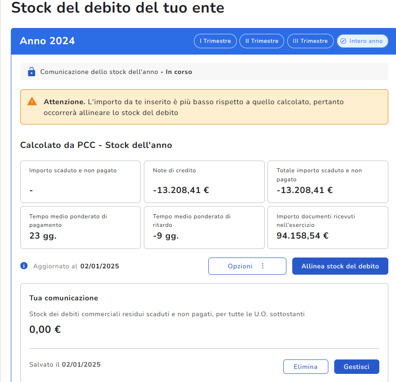Image resolution: width=396 pixels, height=382 pixels.
Task: Click the Stock del debito del tuo ente heading
Action: [x=117, y=8]
